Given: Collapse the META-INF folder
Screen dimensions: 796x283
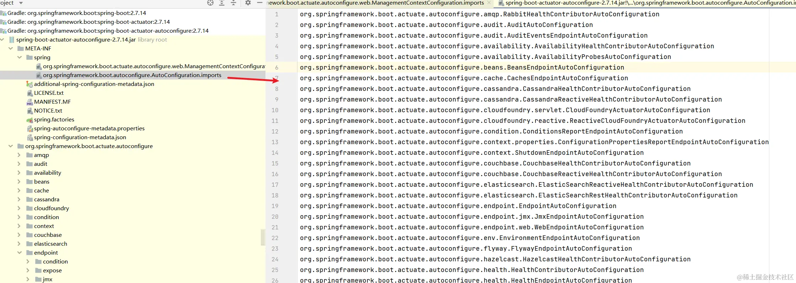Looking at the screenshot, I should click(11, 49).
